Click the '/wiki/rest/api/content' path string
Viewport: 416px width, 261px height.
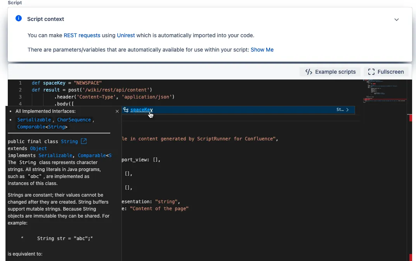point(116,90)
